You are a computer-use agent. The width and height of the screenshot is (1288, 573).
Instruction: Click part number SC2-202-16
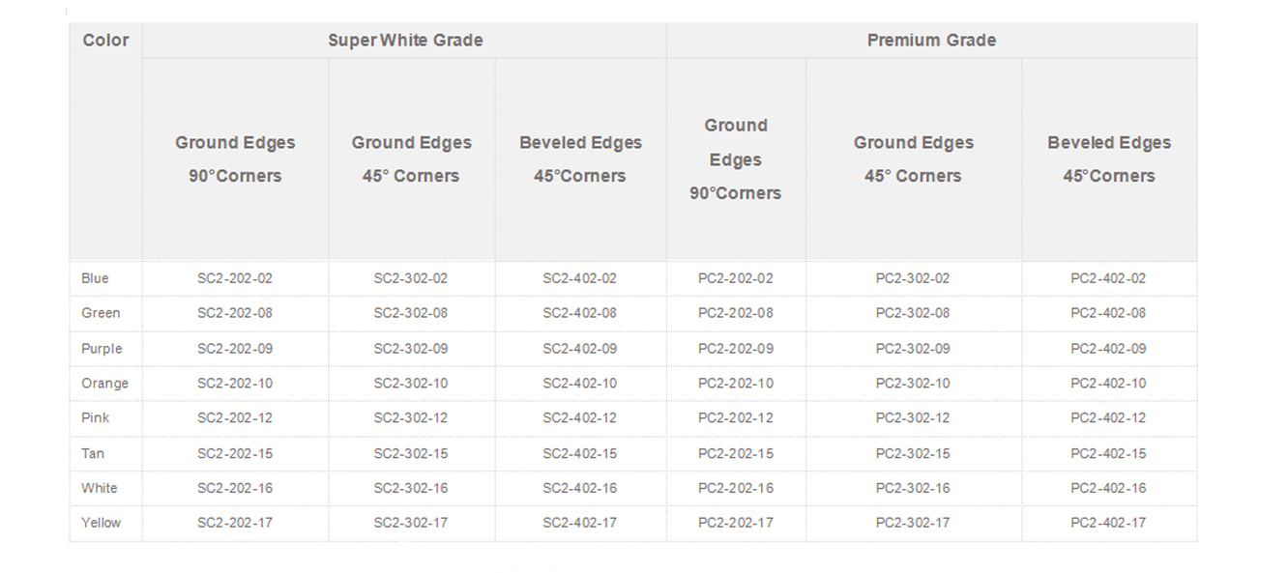point(235,488)
